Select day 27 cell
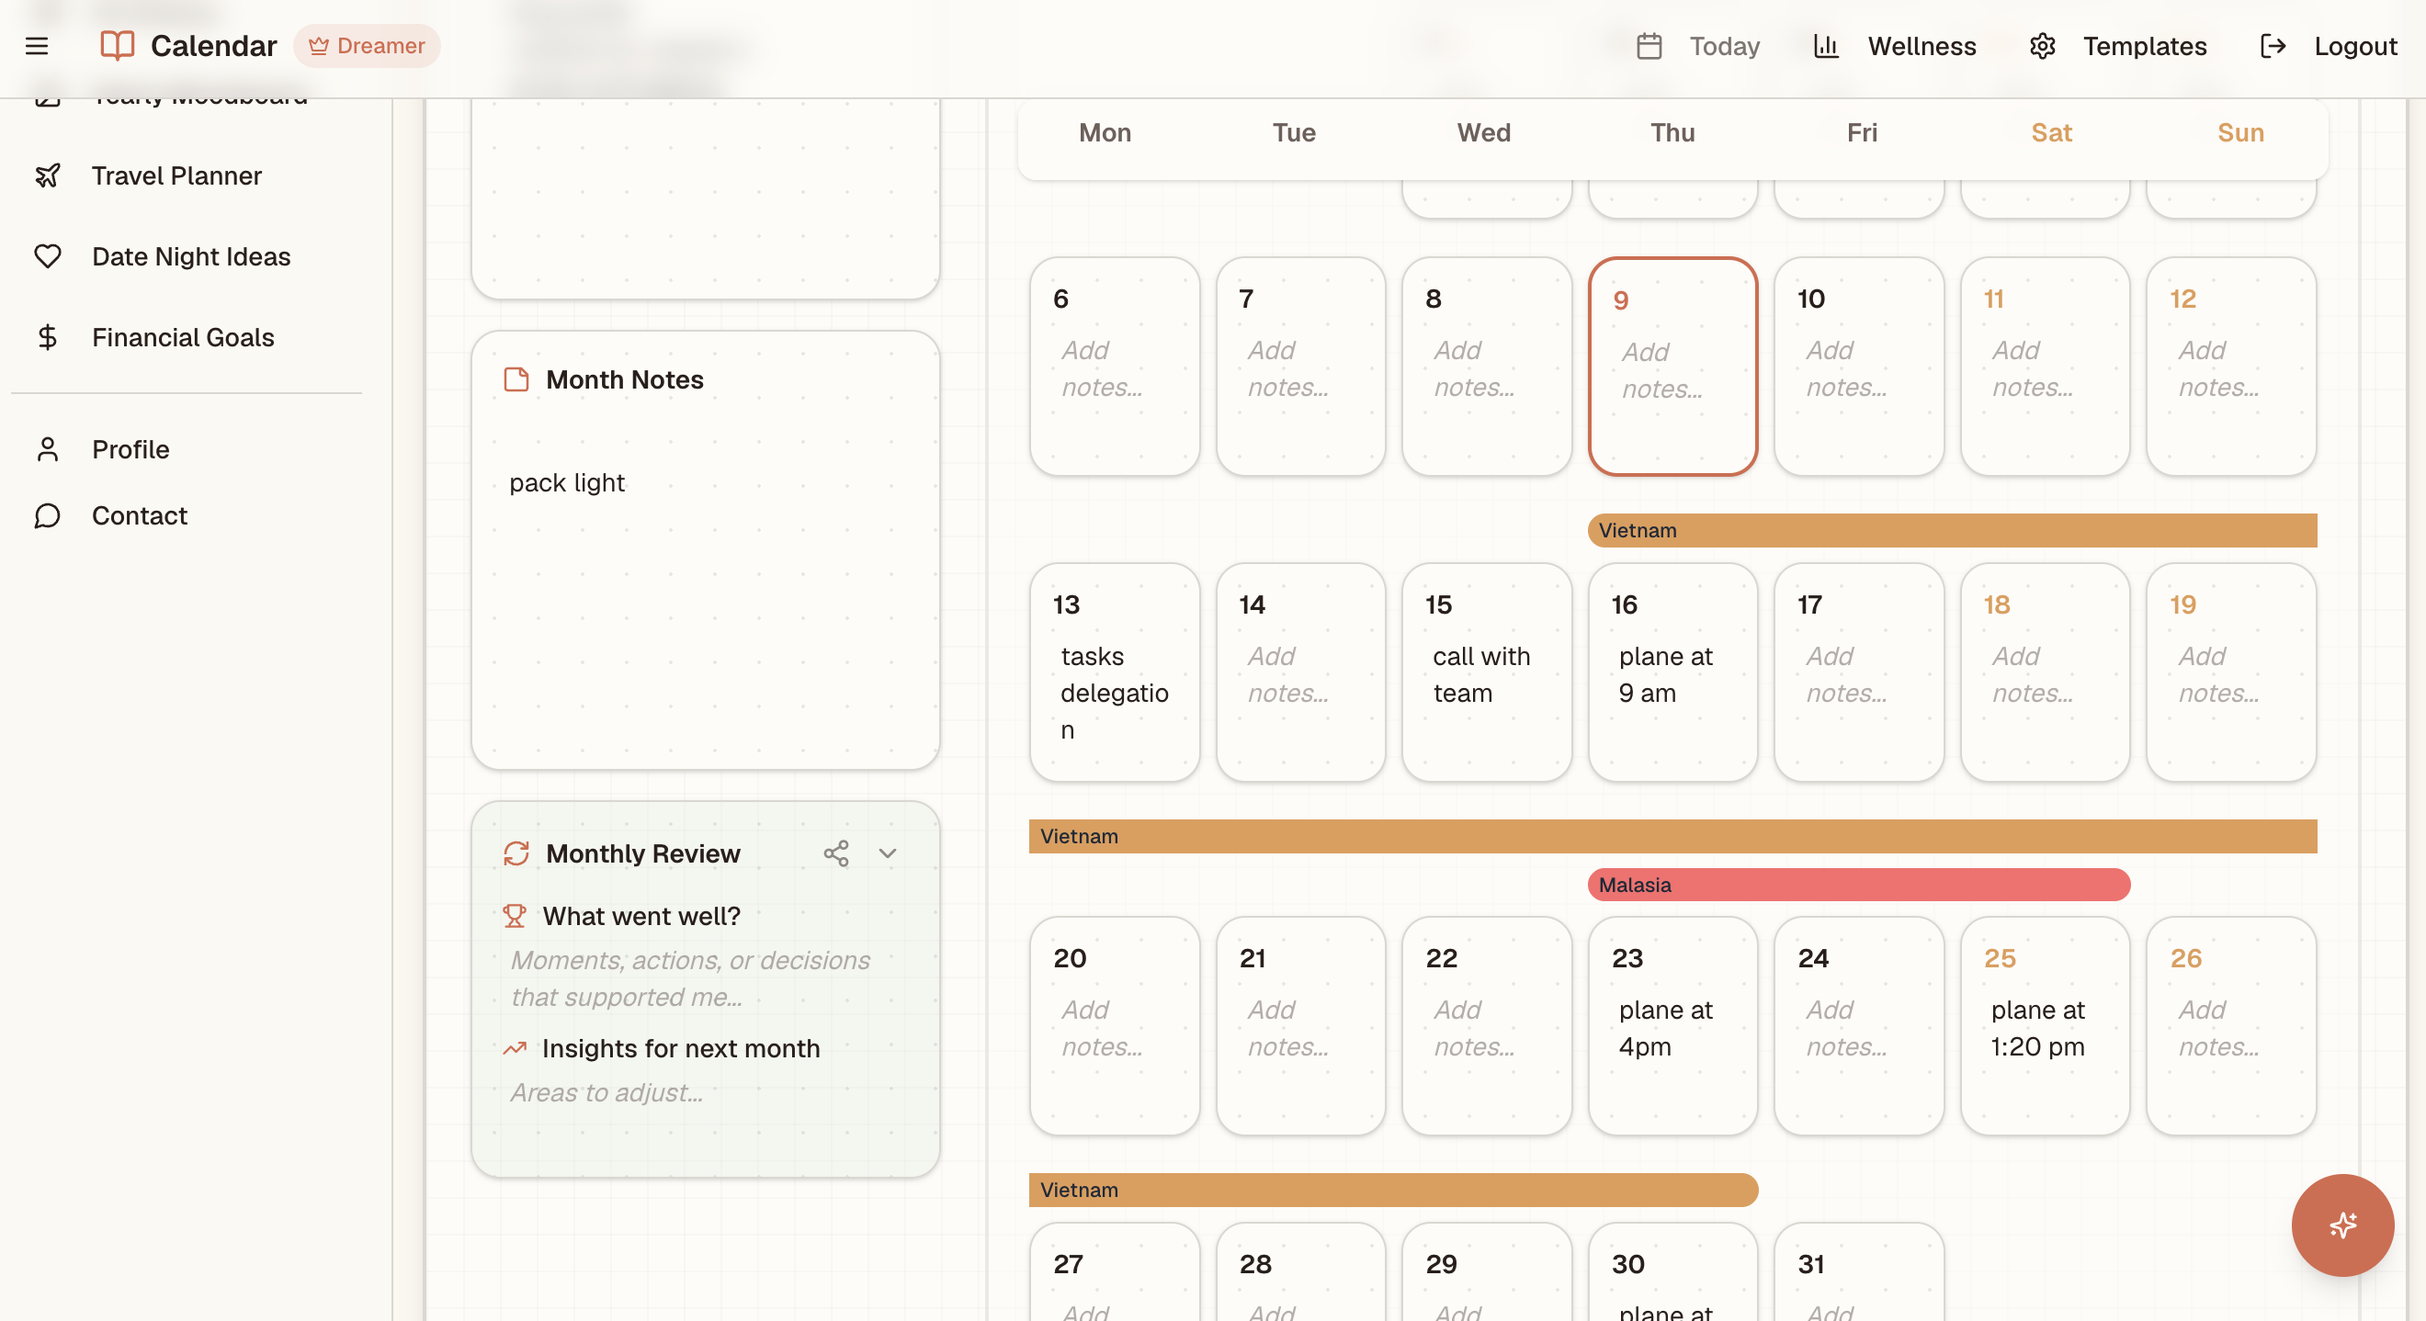2426x1321 pixels. coord(1114,1272)
